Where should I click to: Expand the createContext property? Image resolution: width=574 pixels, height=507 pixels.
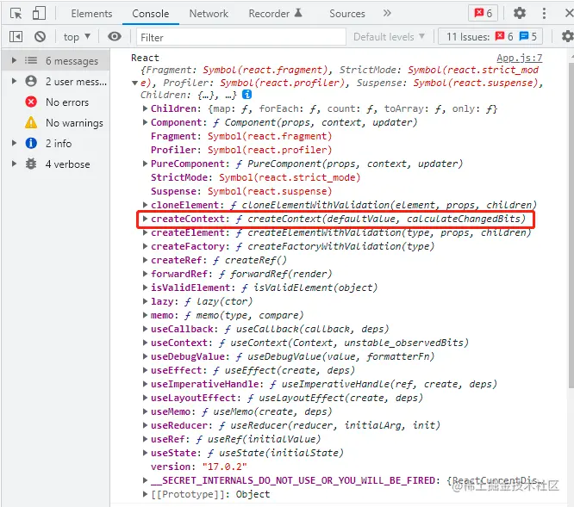[x=145, y=219]
